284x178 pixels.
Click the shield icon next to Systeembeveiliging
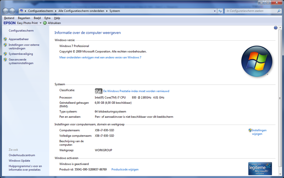[x=5, y=54]
